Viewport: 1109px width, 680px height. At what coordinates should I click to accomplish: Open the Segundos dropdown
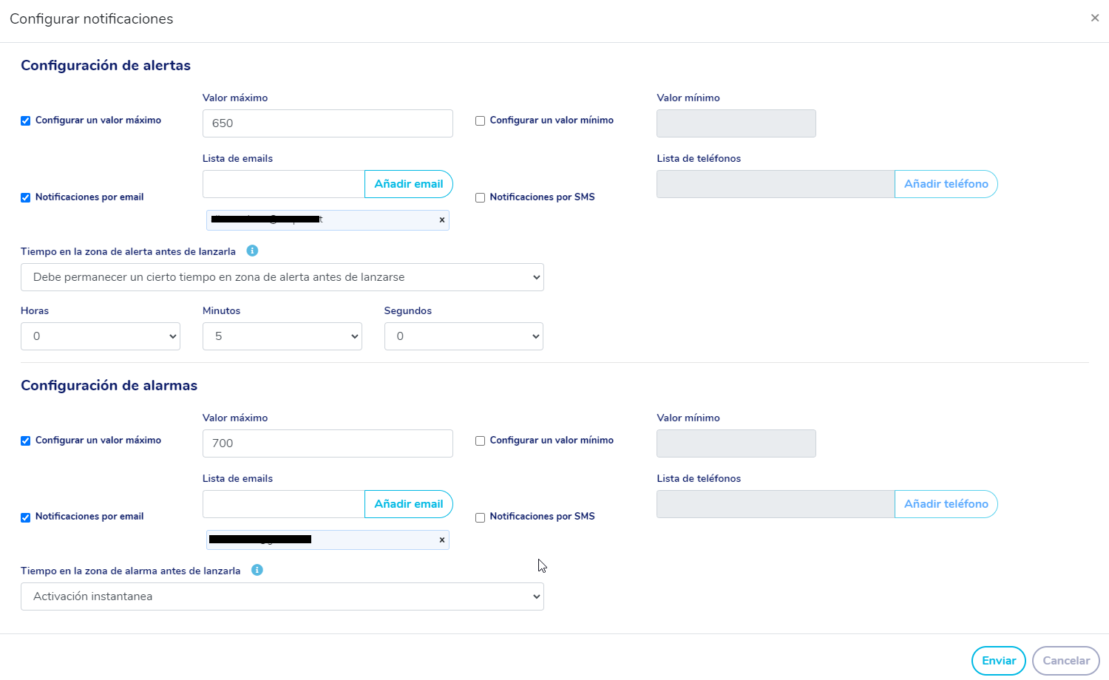pos(464,336)
